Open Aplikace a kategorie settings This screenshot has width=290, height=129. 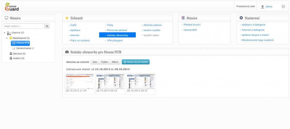(253, 25)
